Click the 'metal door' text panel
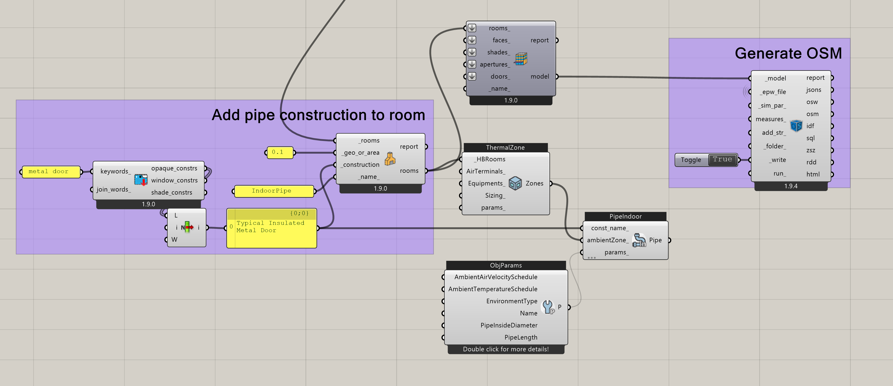 click(x=51, y=172)
